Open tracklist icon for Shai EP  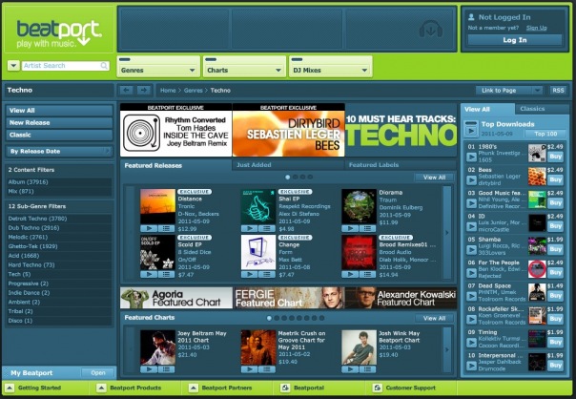pyautogui.click(x=267, y=228)
